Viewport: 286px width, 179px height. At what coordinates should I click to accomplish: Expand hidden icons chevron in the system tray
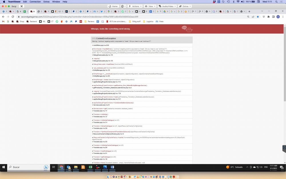247,167
